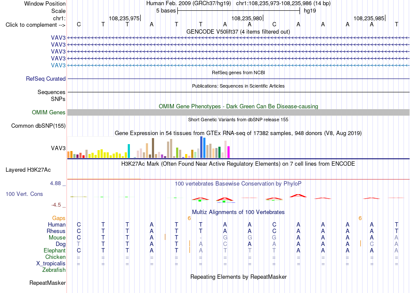
Task: Select the Zebrafish alignment row label
Action: 54,270
